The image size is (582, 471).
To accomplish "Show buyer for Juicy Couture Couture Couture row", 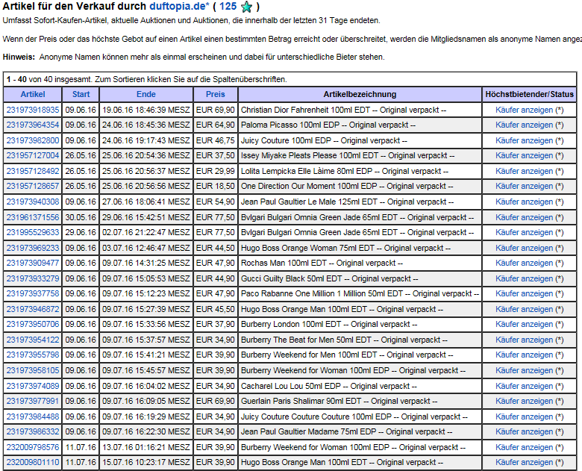I will point(524,417).
